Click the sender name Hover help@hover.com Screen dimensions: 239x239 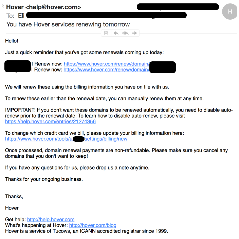[44, 7]
